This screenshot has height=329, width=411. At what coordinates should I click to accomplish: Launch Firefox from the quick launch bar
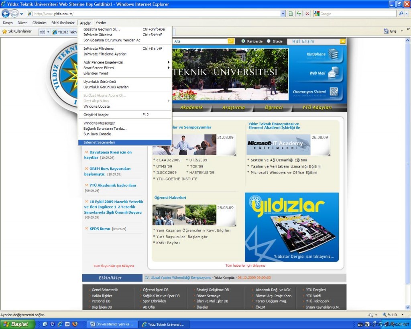(74, 324)
